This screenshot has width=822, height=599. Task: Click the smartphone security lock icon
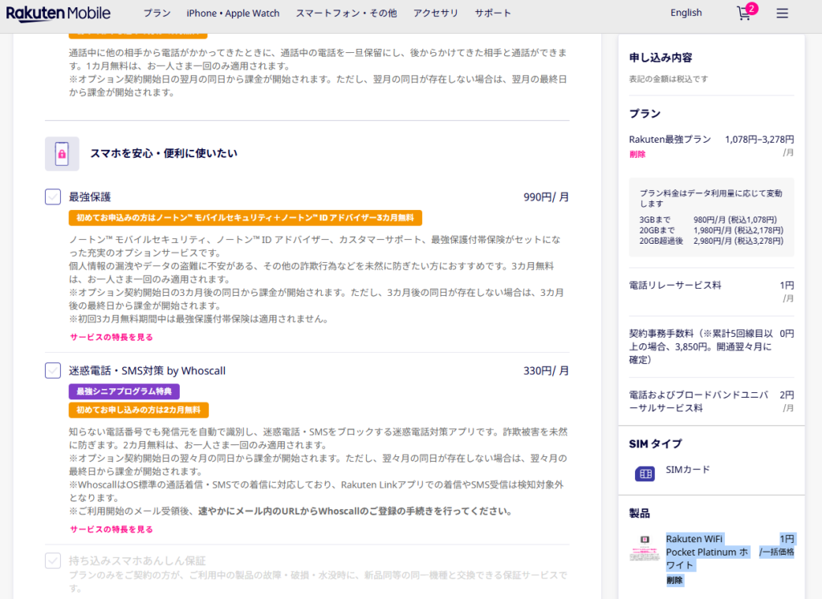pyautogui.click(x=62, y=153)
